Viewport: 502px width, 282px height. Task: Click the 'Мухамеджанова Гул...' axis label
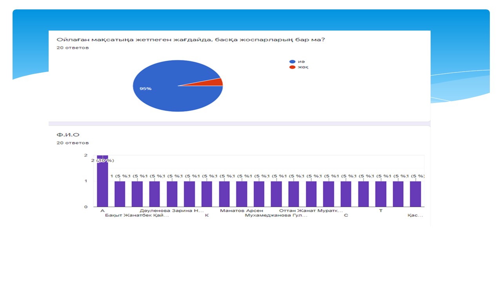click(276, 215)
